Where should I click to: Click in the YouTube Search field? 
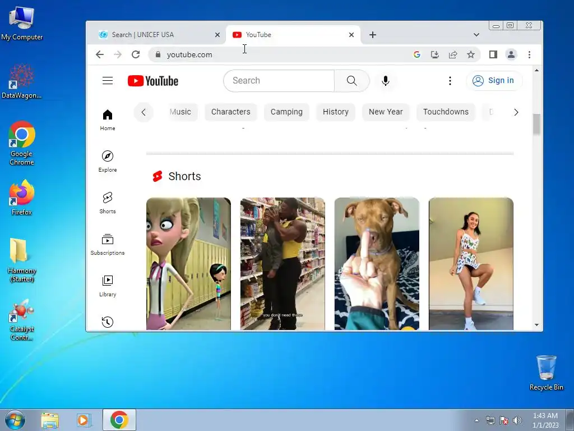279,81
